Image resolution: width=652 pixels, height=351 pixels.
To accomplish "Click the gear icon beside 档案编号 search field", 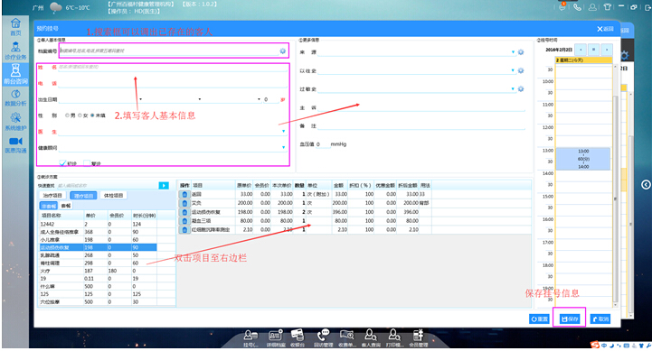I will click(283, 51).
